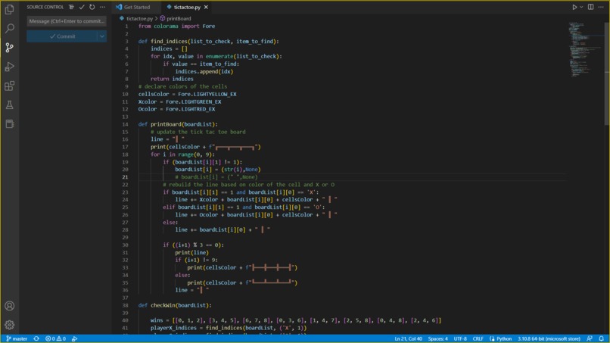Click printBoard in the breadcrumb
Screen dimensions: 610x343
179,18
